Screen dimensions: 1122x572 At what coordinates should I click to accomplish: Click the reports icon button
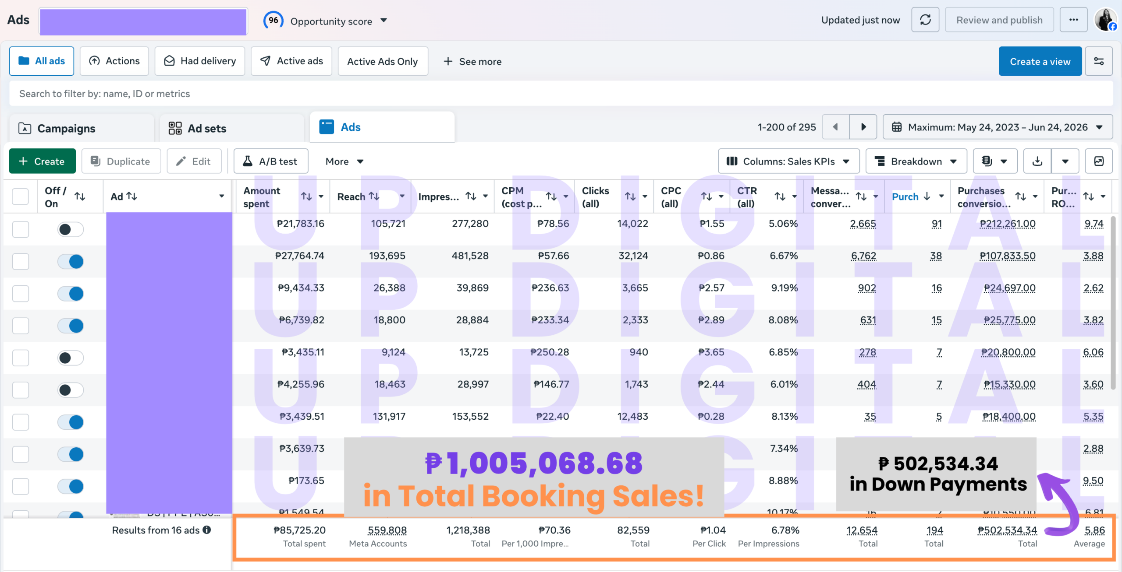coord(994,161)
